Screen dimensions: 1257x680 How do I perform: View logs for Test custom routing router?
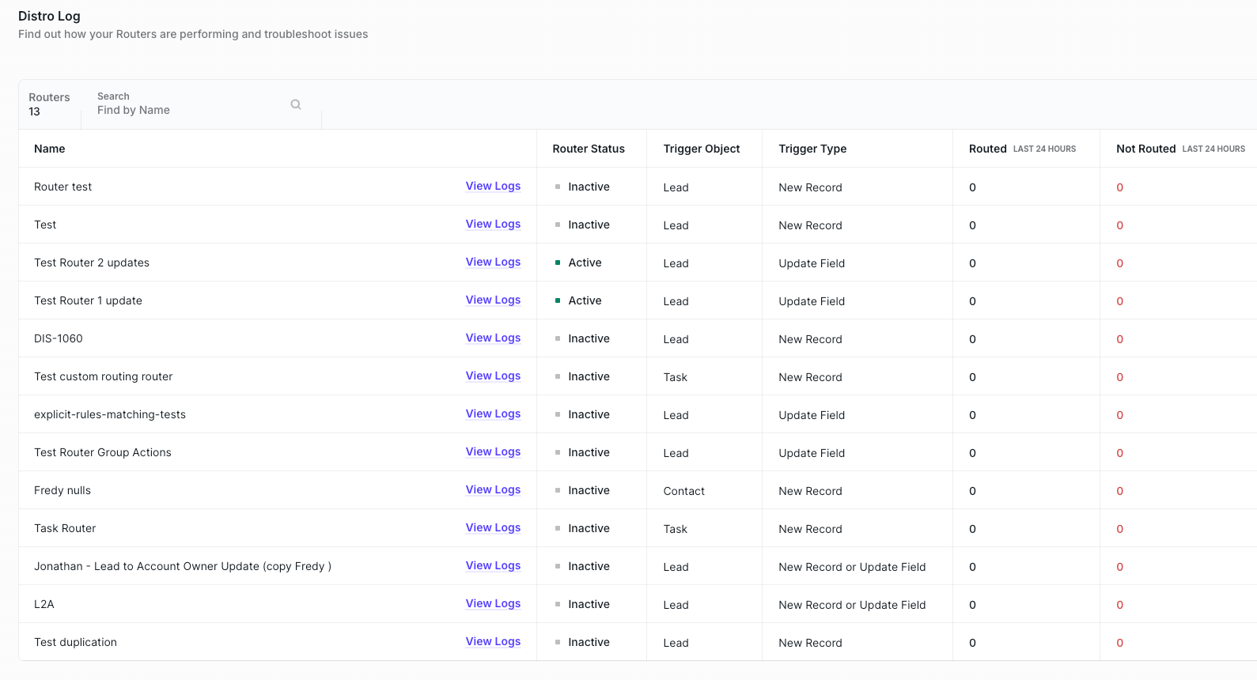(493, 376)
